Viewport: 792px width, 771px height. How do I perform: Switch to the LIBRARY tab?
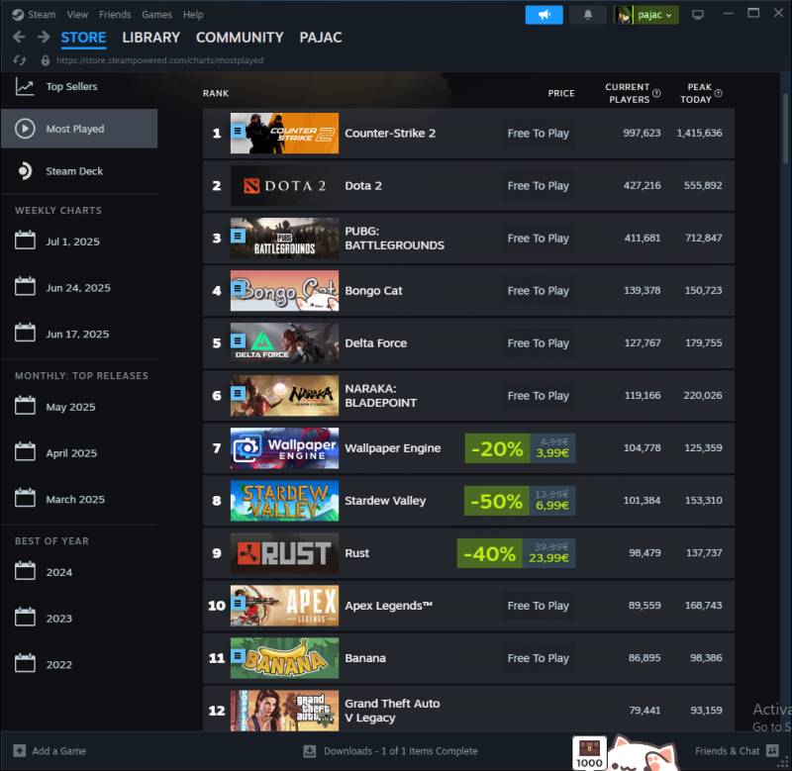pyautogui.click(x=151, y=38)
